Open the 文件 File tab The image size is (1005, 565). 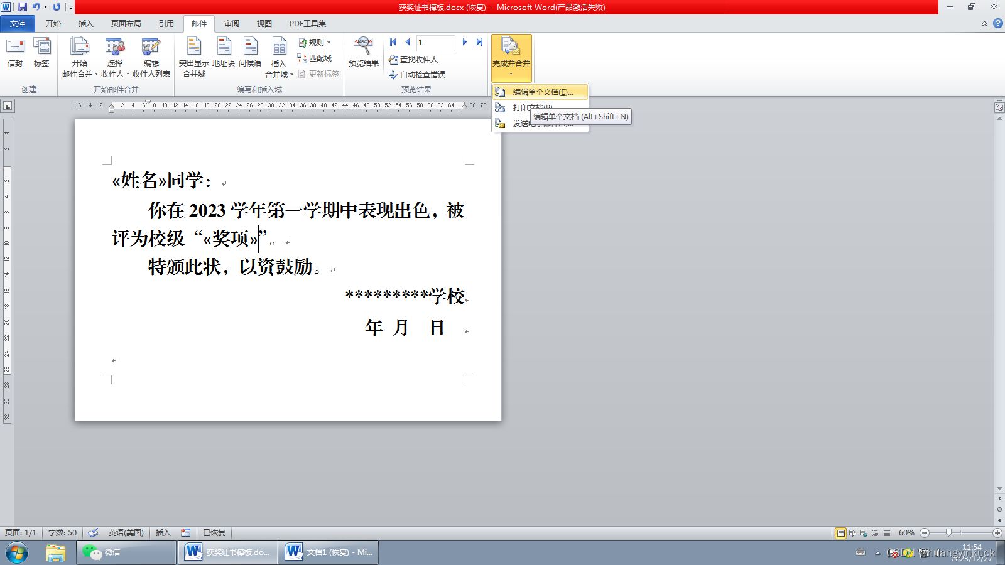[18, 24]
